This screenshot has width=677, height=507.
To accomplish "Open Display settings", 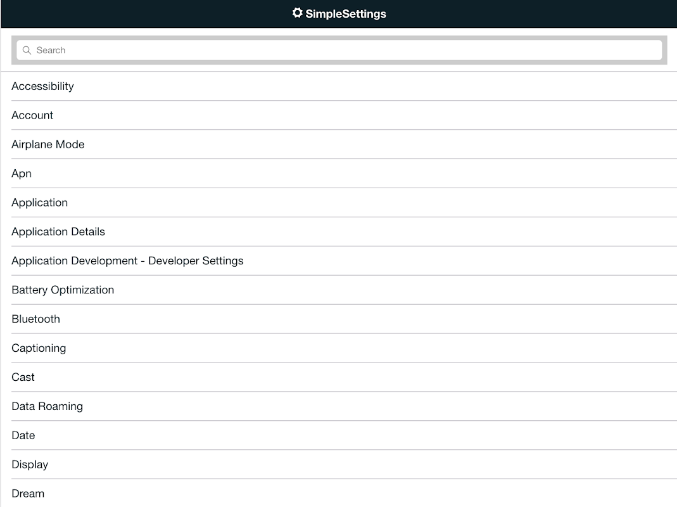I will pyautogui.click(x=30, y=465).
